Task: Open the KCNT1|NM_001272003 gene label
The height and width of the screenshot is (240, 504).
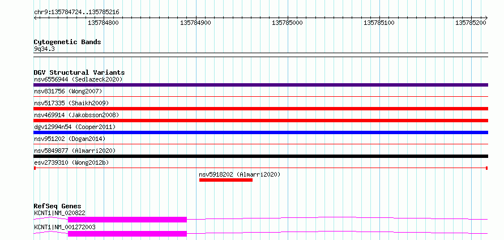Action: (x=65, y=227)
